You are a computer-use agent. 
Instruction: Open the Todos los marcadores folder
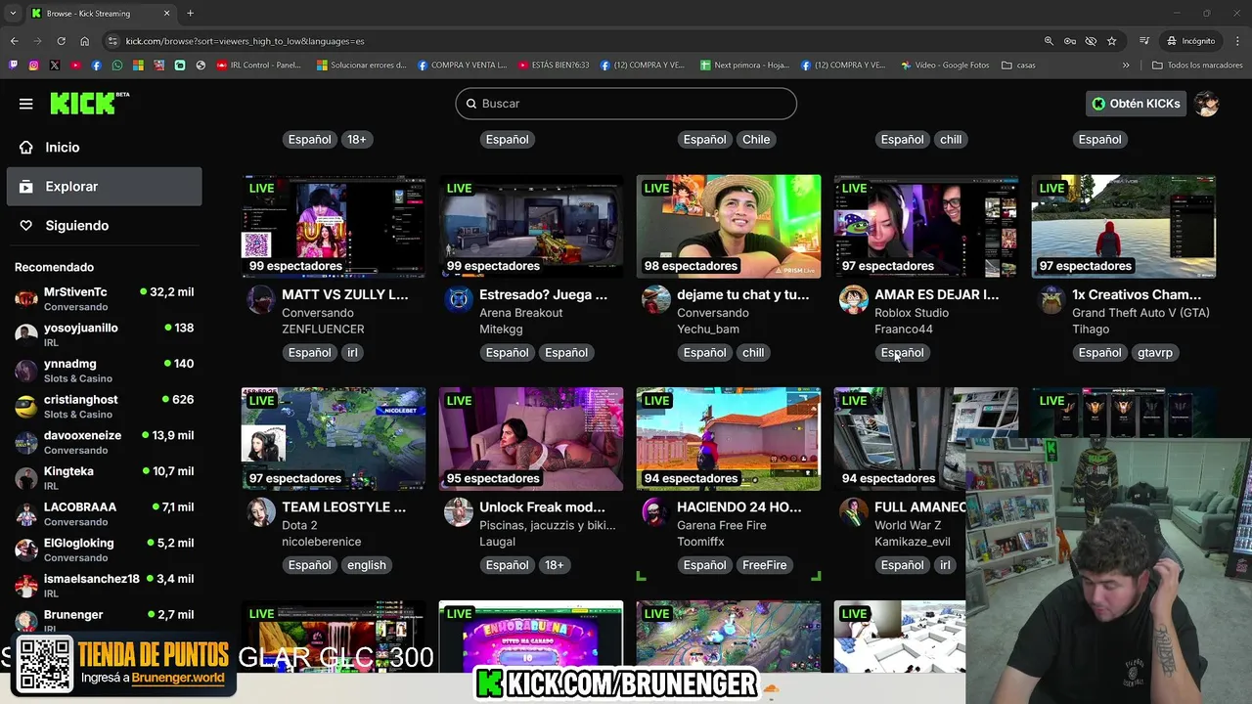1197,66
